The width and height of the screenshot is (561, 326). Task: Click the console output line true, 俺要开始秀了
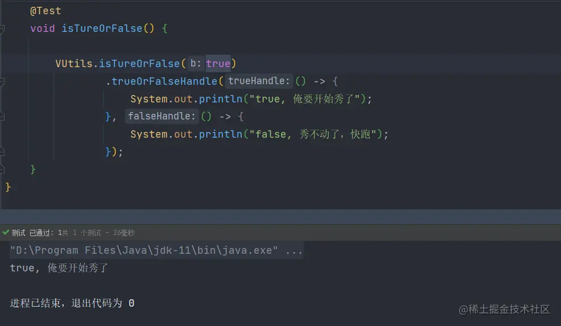click(x=59, y=267)
